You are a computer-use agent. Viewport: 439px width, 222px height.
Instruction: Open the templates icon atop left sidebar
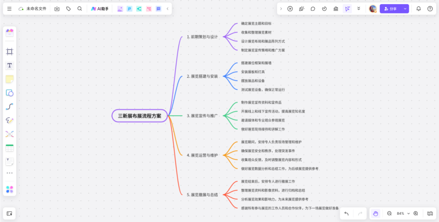coord(9,33)
